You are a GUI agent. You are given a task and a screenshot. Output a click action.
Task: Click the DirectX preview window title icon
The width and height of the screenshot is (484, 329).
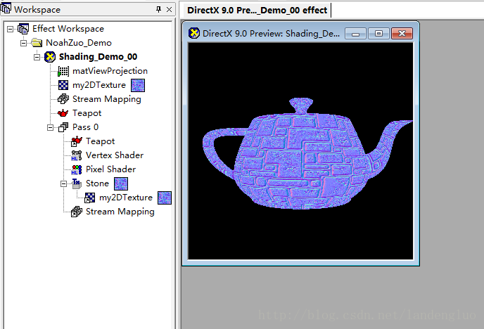(194, 33)
